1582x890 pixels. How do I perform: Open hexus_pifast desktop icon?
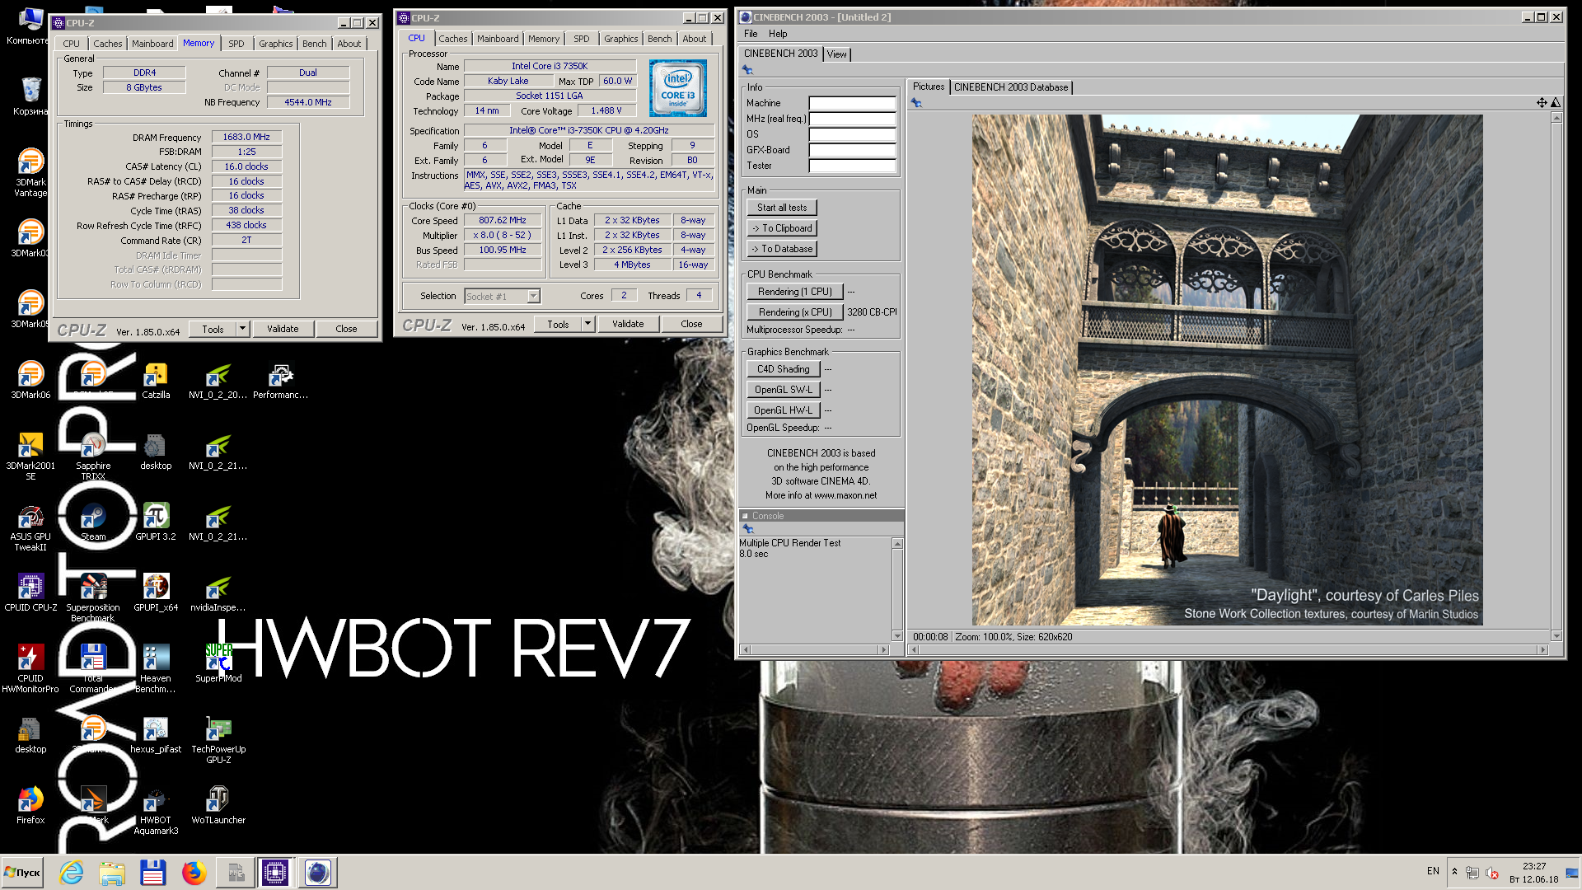point(156,733)
